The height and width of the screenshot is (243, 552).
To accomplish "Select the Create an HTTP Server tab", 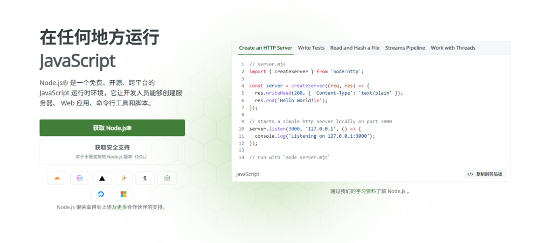I will (265, 48).
